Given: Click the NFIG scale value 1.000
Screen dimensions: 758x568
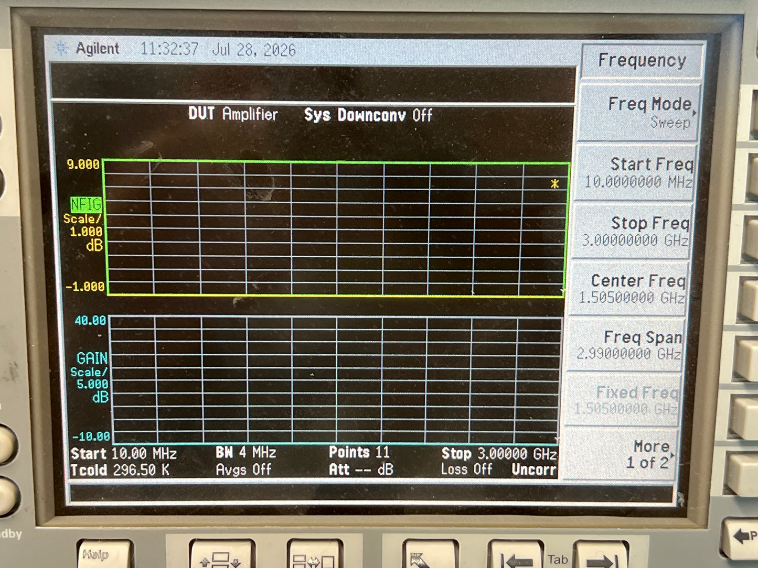Looking at the screenshot, I should click(86, 231).
